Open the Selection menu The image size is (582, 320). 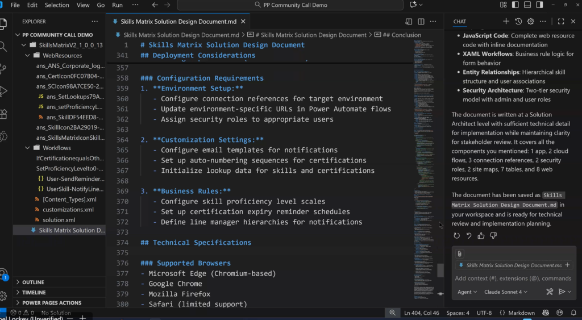tap(57, 5)
